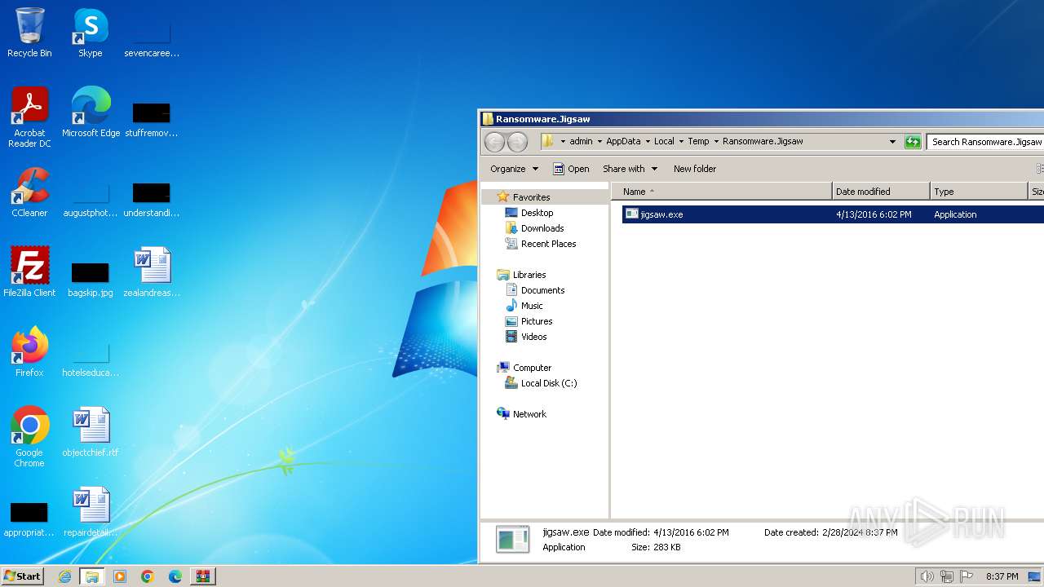Screen dimensions: 1044x587
Task: Launch Microsoft Edge desktop shortcut
Action: coord(91,113)
